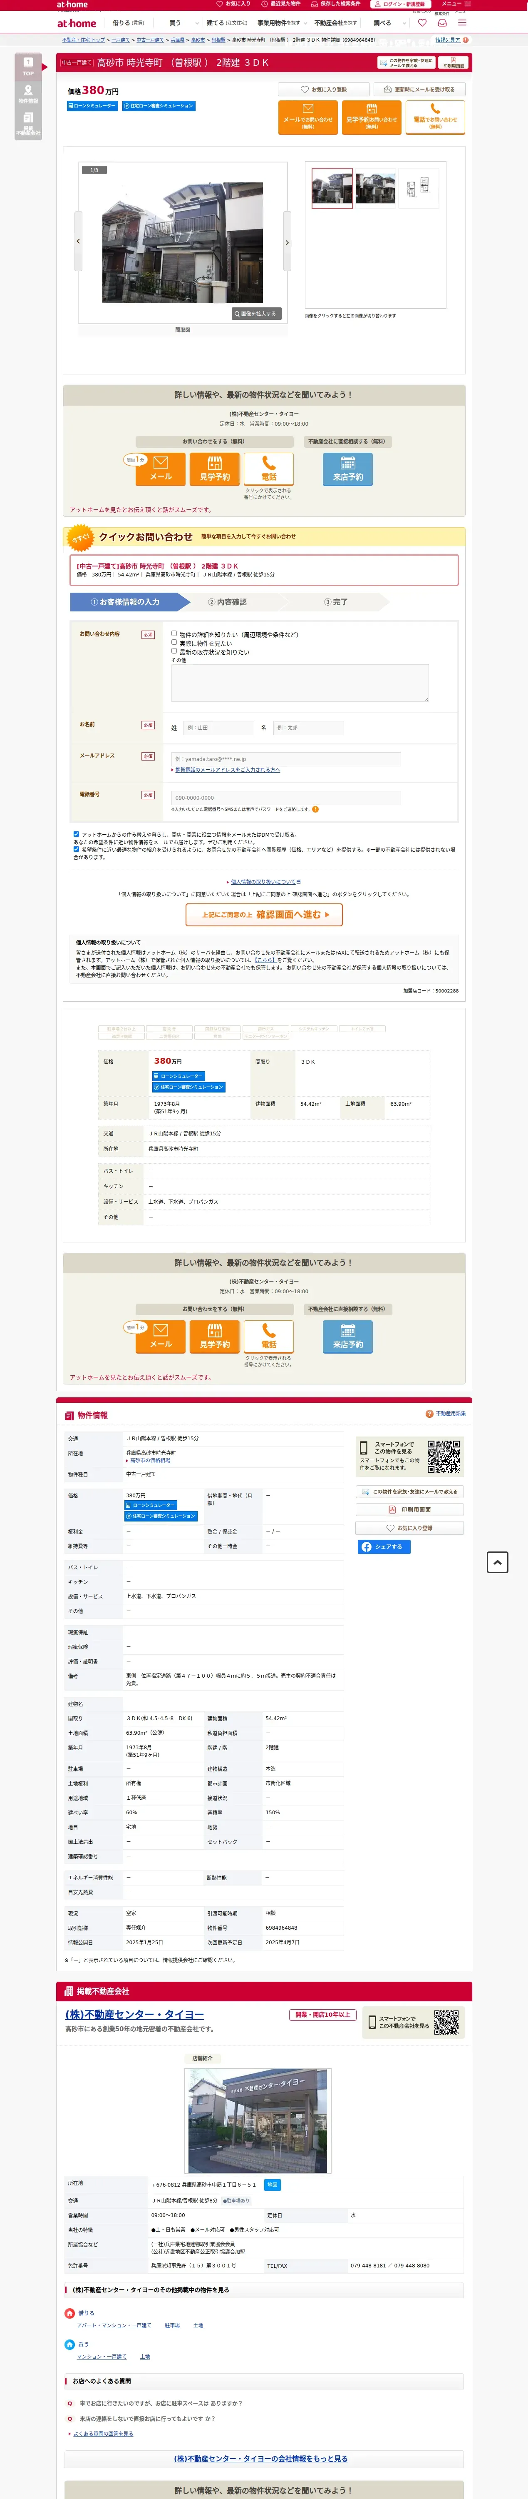
Task: Click scroll-to-top arrow button
Action: 497,1562
